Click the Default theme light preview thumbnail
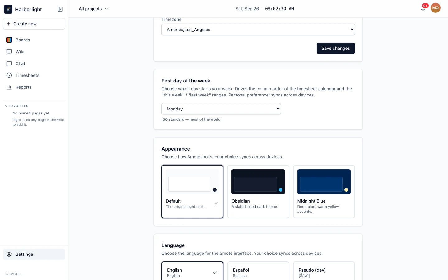This screenshot has height=280, width=448. [192, 182]
